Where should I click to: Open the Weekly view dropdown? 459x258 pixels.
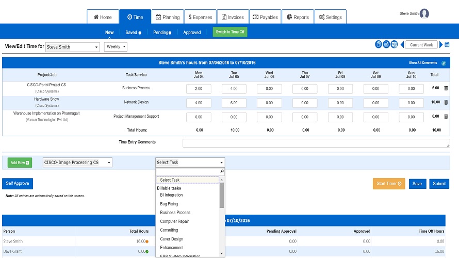(x=116, y=47)
